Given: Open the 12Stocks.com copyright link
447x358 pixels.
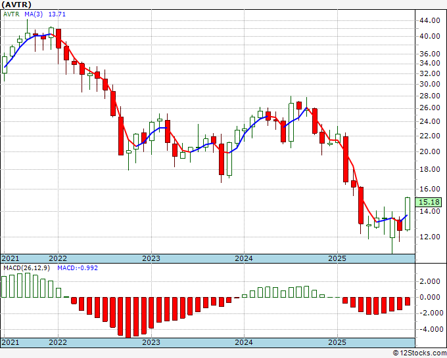Looking at the screenshot, I should click(419, 353).
